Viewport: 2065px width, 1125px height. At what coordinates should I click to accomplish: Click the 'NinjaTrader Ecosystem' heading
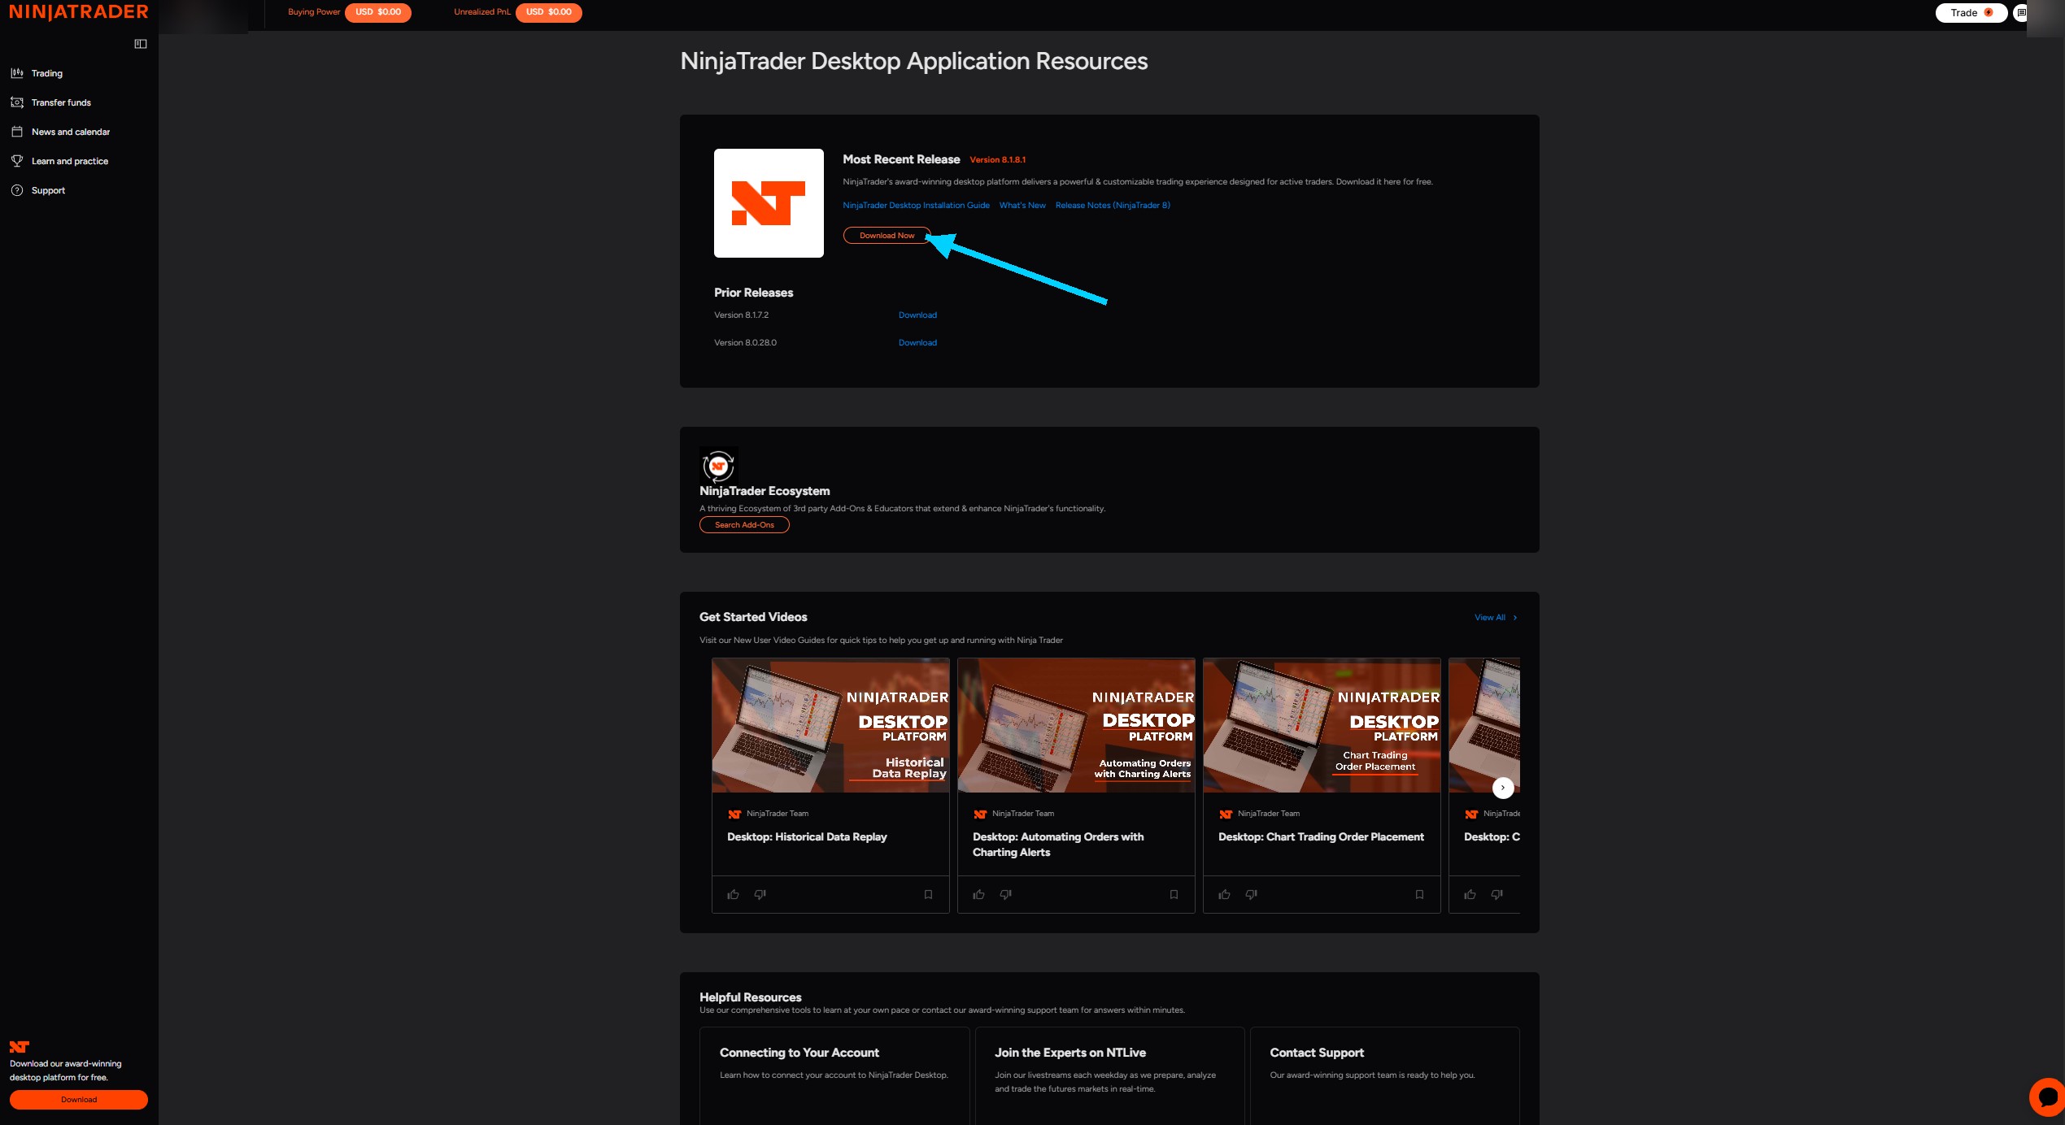pos(765,491)
